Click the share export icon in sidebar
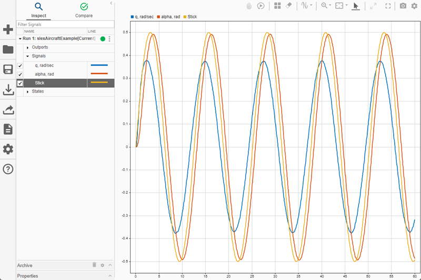This screenshot has height=280, width=421. (8, 110)
